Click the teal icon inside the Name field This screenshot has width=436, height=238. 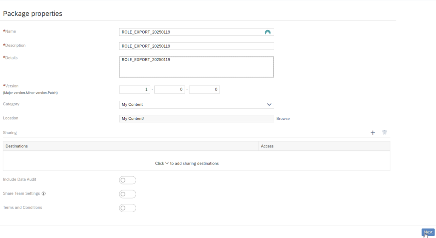tap(268, 32)
